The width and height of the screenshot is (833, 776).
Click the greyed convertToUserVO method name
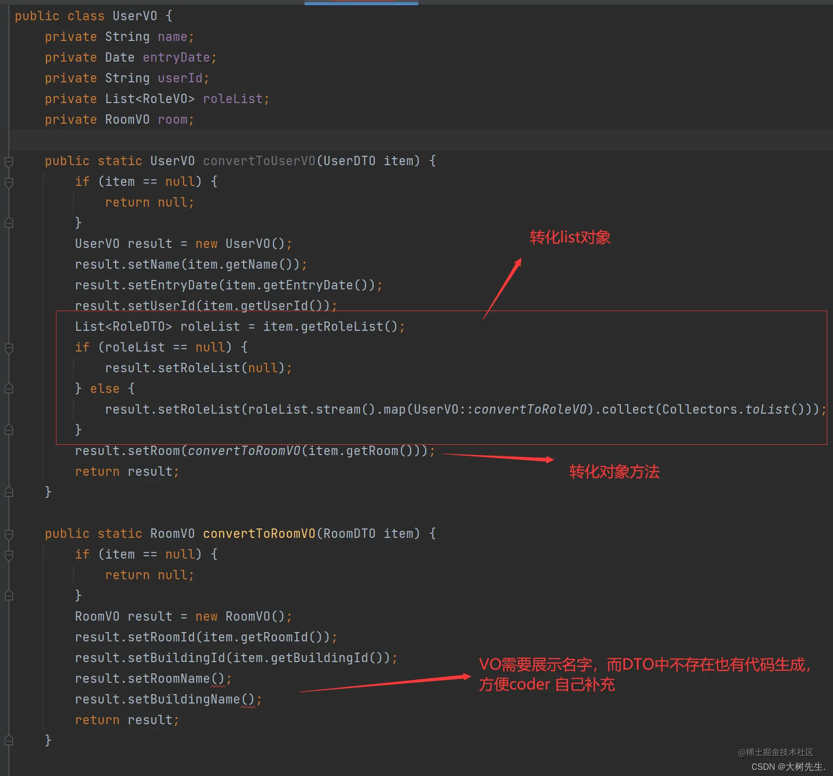coord(259,161)
